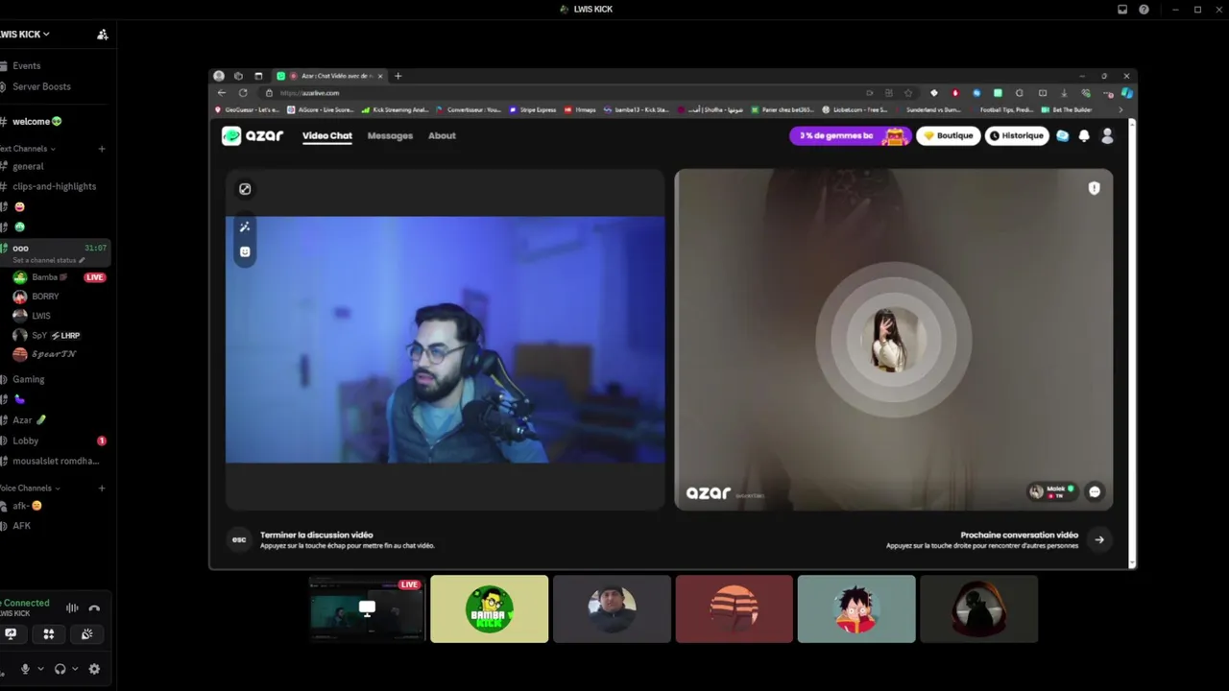Viewport: 1229px width, 691px height.
Task: Click the invite people icon in the server header
Action: [x=103, y=35]
